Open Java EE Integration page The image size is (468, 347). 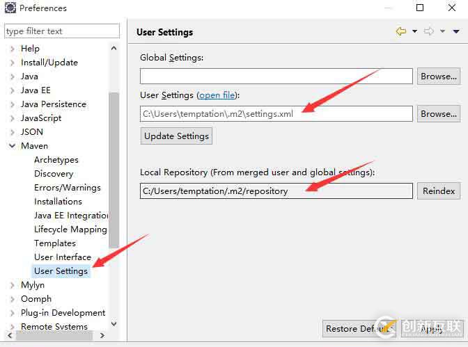(x=71, y=216)
